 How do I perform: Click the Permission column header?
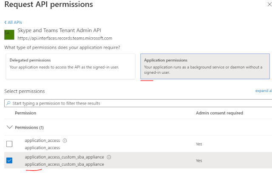coord(25,113)
